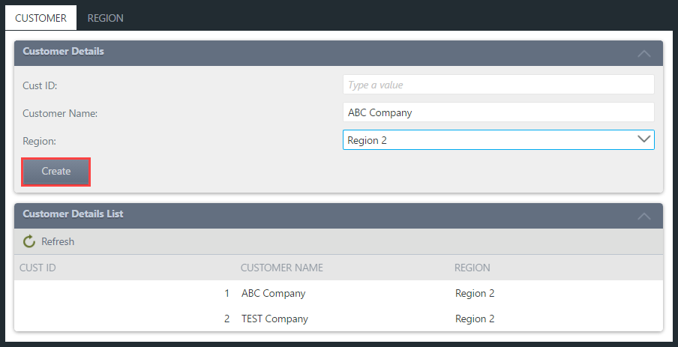The image size is (678, 347).
Task: Select the CUSTOMER tab
Action: tap(40, 17)
